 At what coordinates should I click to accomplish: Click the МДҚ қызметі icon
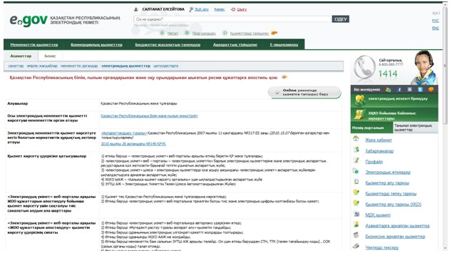[x=356, y=214]
